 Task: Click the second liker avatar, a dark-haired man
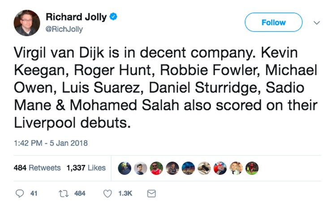click(x=141, y=168)
